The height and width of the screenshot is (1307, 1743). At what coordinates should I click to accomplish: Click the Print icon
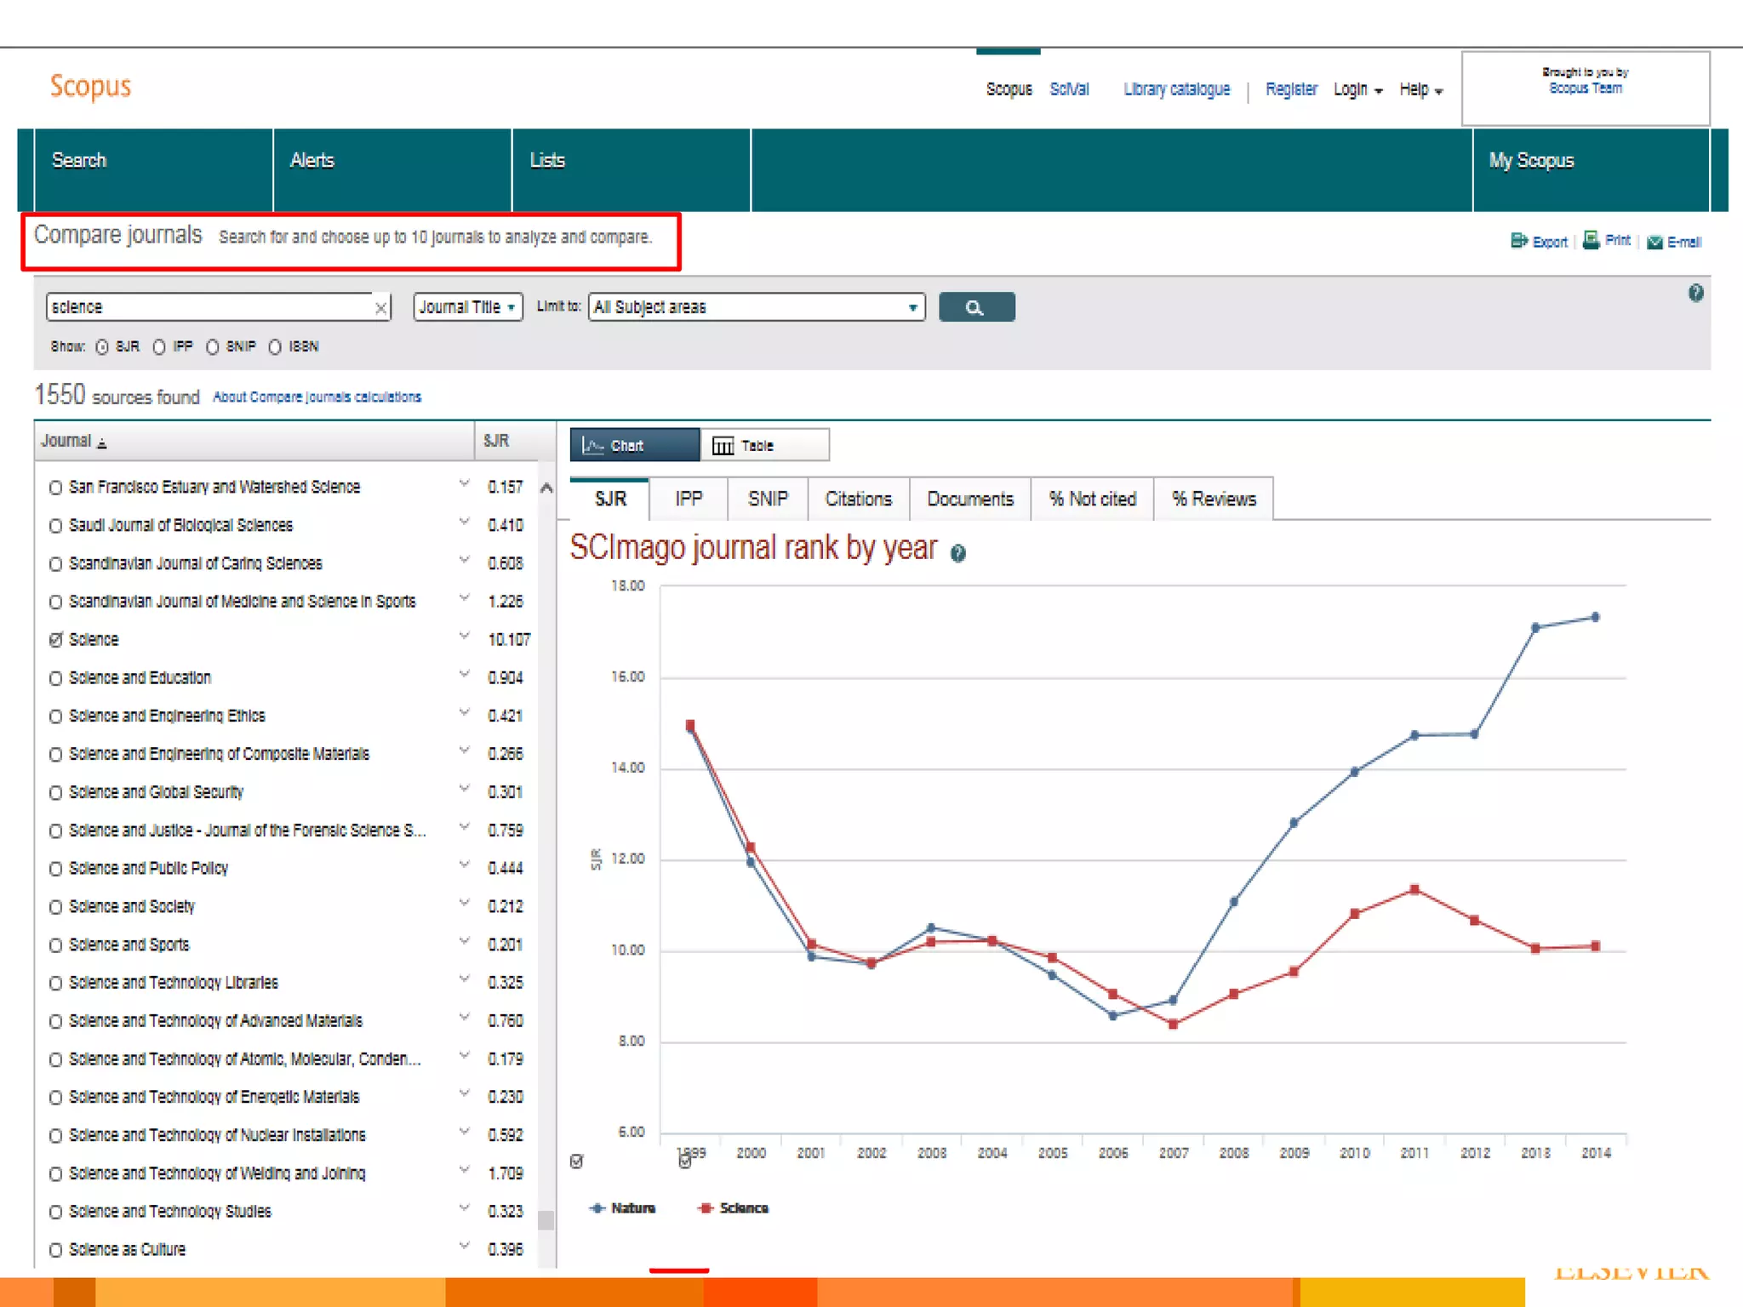click(1590, 240)
